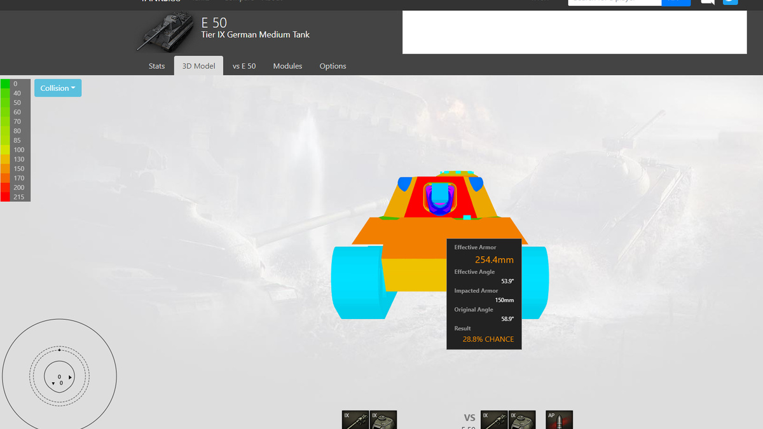Click the 28.8% CHANCE result text
This screenshot has height=429, width=763.
[488, 339]
